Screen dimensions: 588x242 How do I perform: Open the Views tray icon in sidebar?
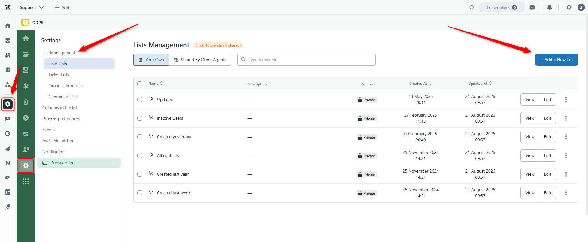coord(8,40)
